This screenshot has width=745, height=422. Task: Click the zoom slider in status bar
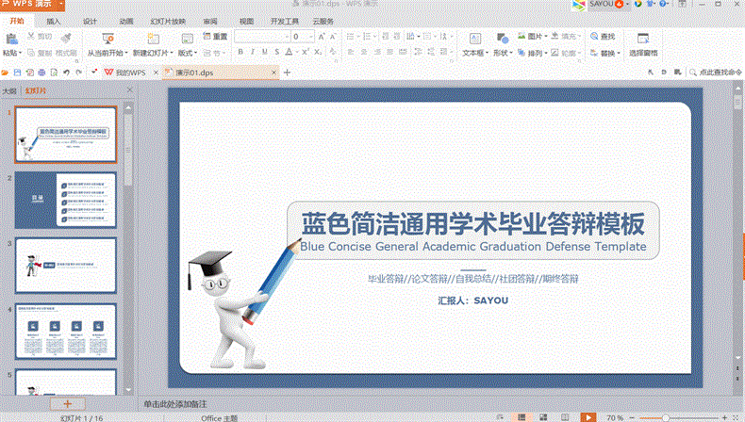[x=665, y=416]
